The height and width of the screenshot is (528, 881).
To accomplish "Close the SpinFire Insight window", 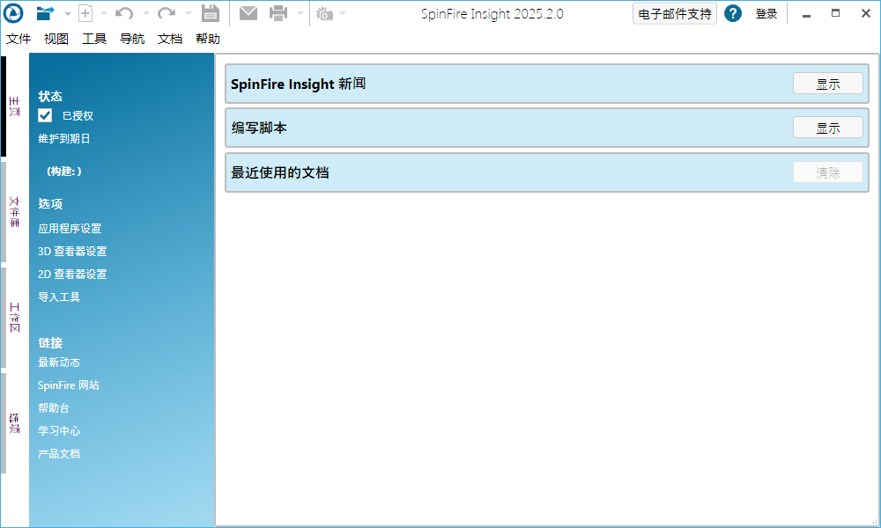I will [865, 13].
